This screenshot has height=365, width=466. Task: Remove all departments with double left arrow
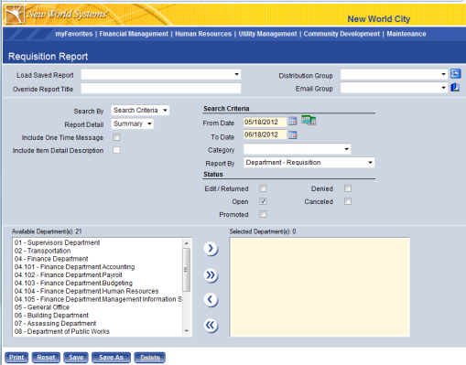211,326
